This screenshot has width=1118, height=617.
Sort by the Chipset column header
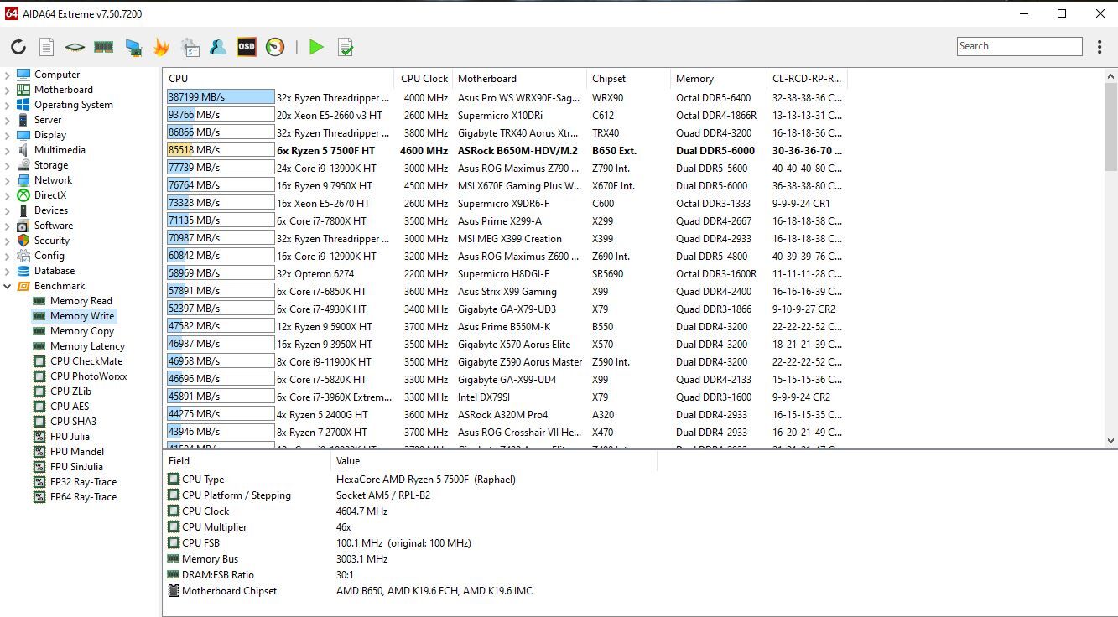tap(628, 79)
